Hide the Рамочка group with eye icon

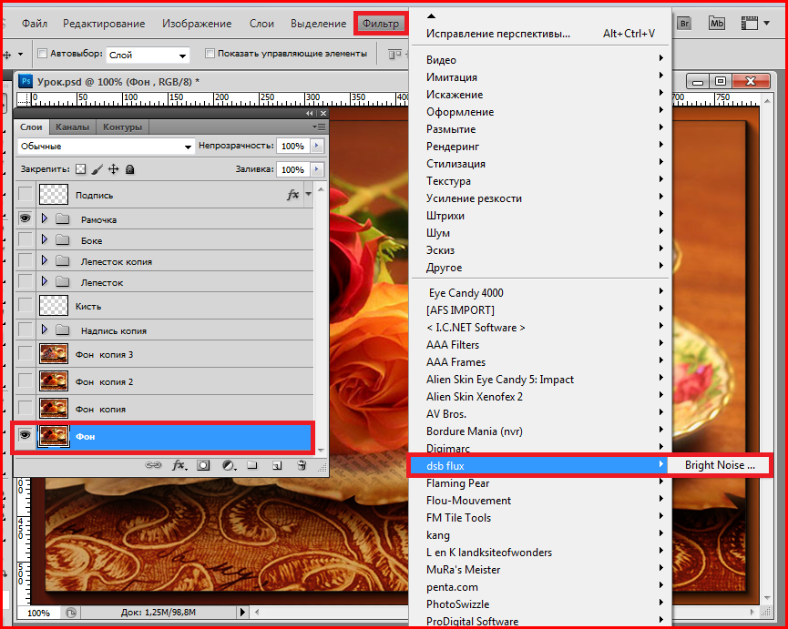pyautogui.click(x=26, y=218)
